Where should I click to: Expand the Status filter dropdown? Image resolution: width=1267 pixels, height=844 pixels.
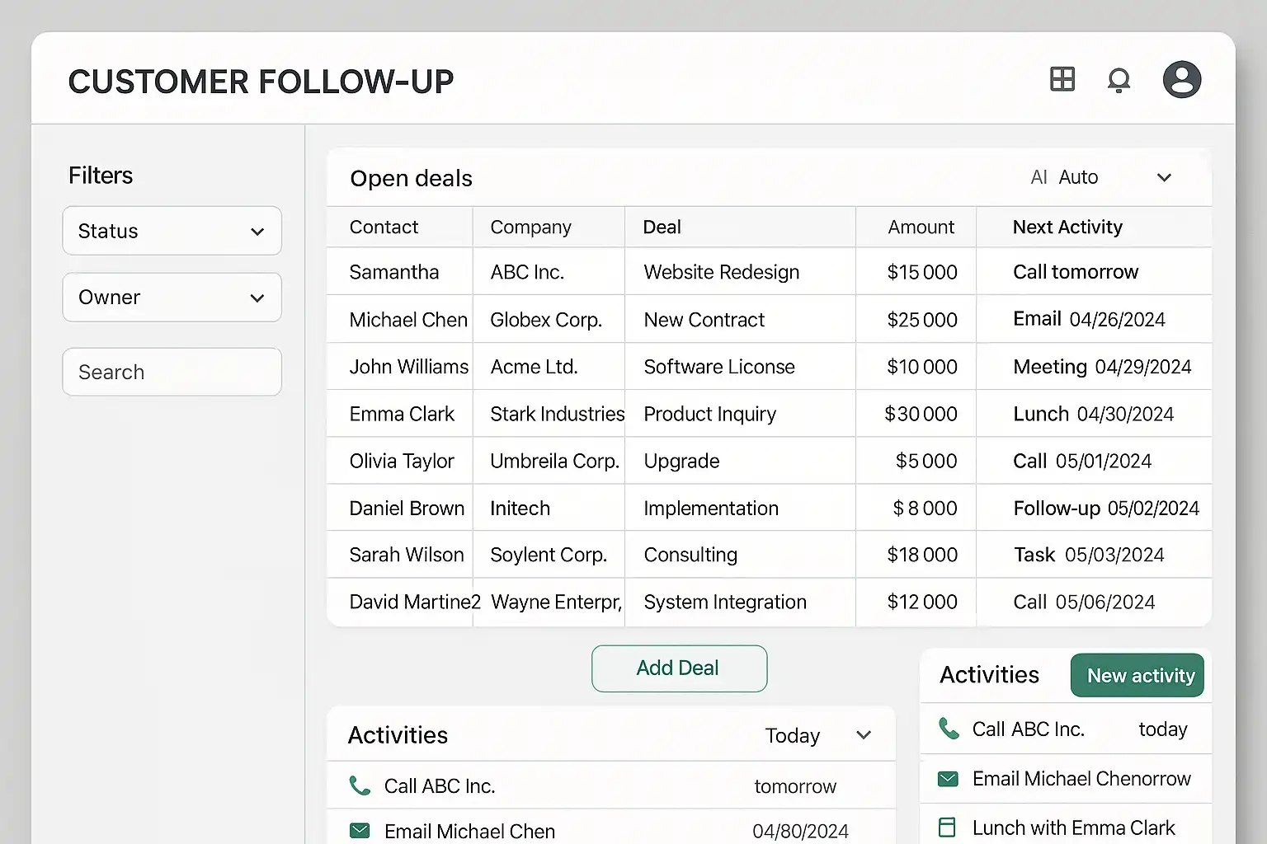click(x=172, y=231)
